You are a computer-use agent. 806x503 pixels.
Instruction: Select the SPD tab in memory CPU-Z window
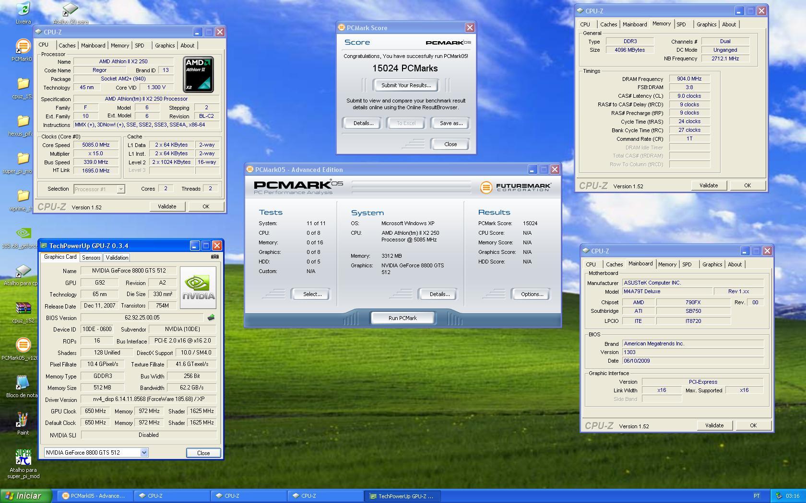681,24
